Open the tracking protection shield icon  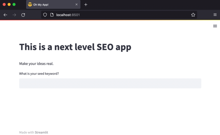pos(45,15)
